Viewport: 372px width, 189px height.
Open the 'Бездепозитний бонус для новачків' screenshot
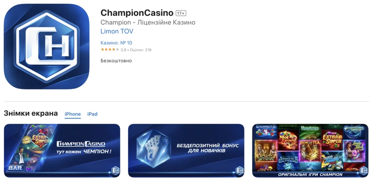pos(186,151)
